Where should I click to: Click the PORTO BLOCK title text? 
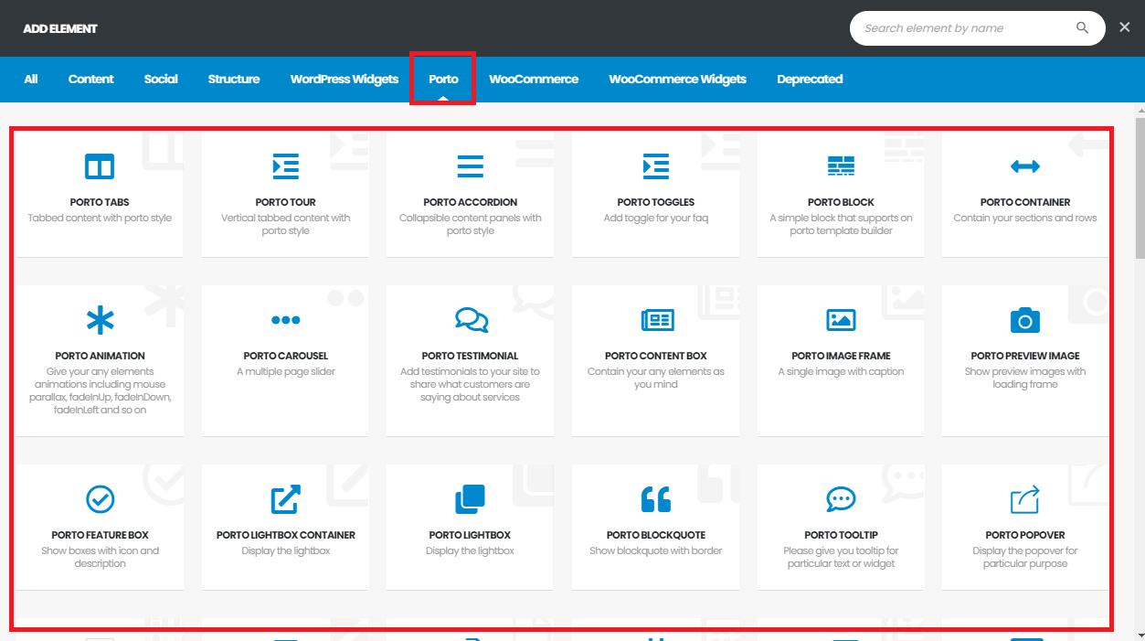tap(841, 202)
